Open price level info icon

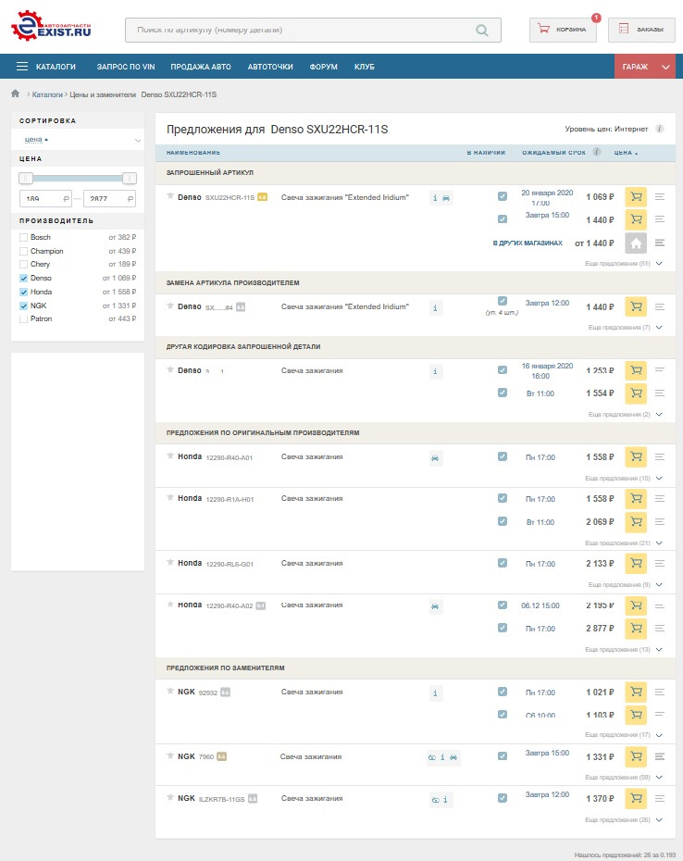pos(659,129)
